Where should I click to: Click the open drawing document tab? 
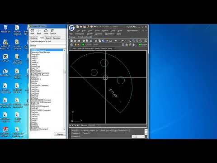[x=92, y=48]
